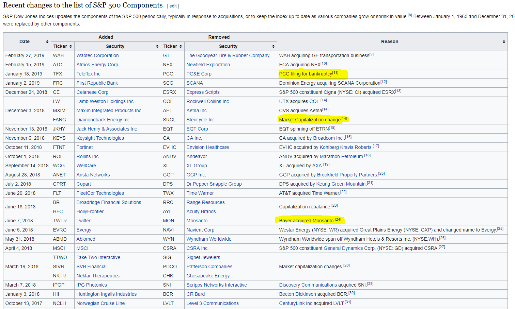515x309 pixels.
Task: Open the Discovery Communications link
Action: pyautogui.click(x=308, y=285)
